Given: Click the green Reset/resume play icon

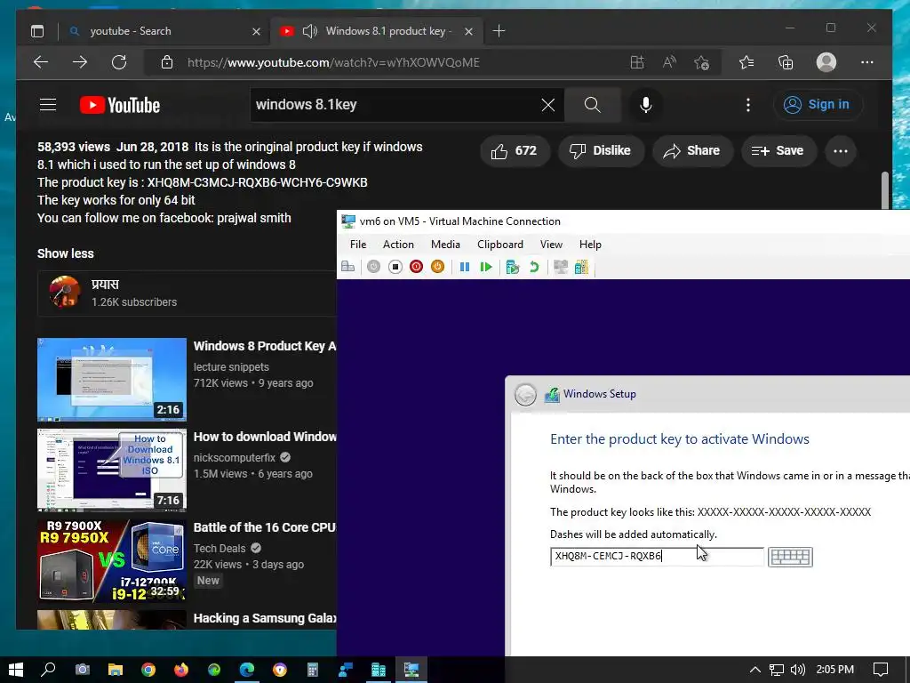Looking at the screenshot, I should point(486,267).
